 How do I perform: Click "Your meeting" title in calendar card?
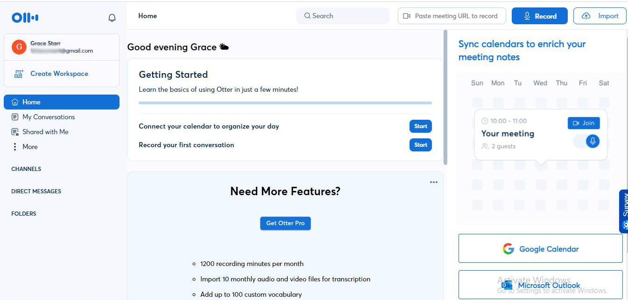click(508, 134)
